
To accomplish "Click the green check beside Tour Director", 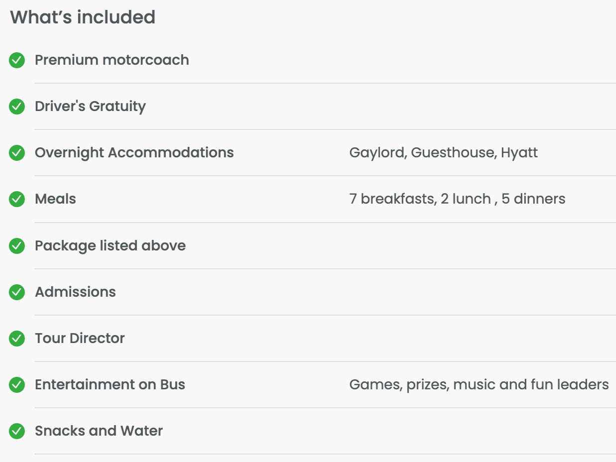I will click(17, 339).
